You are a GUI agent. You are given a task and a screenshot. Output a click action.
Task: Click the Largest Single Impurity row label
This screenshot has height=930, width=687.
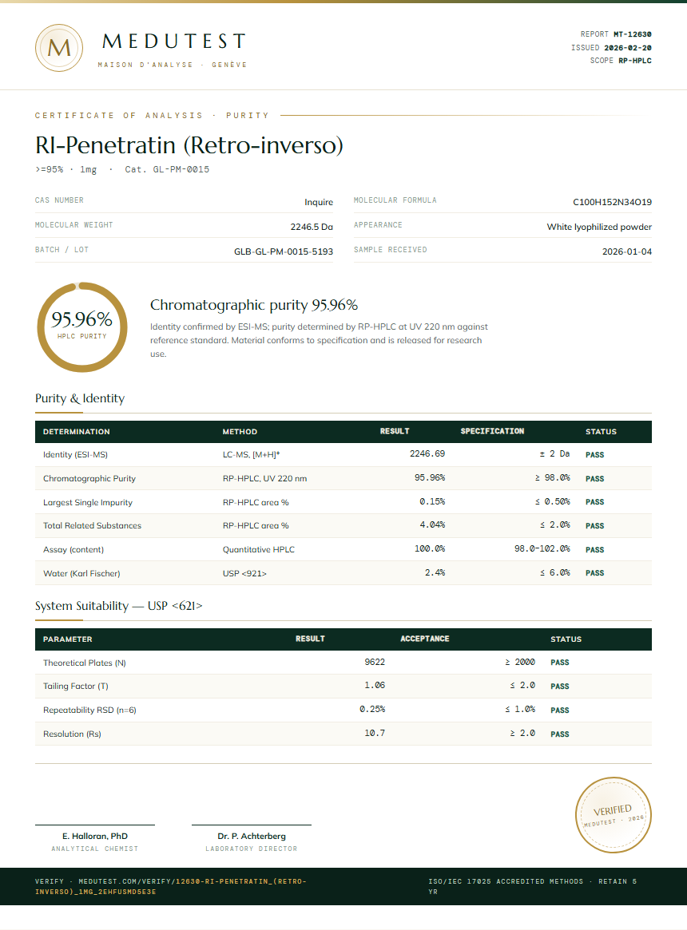pyautogui.click(x=88, y=502)
